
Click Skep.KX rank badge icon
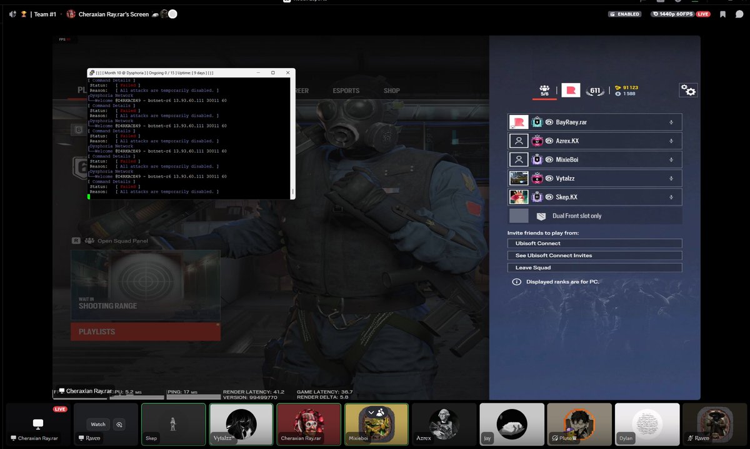(x=536, y=197)
